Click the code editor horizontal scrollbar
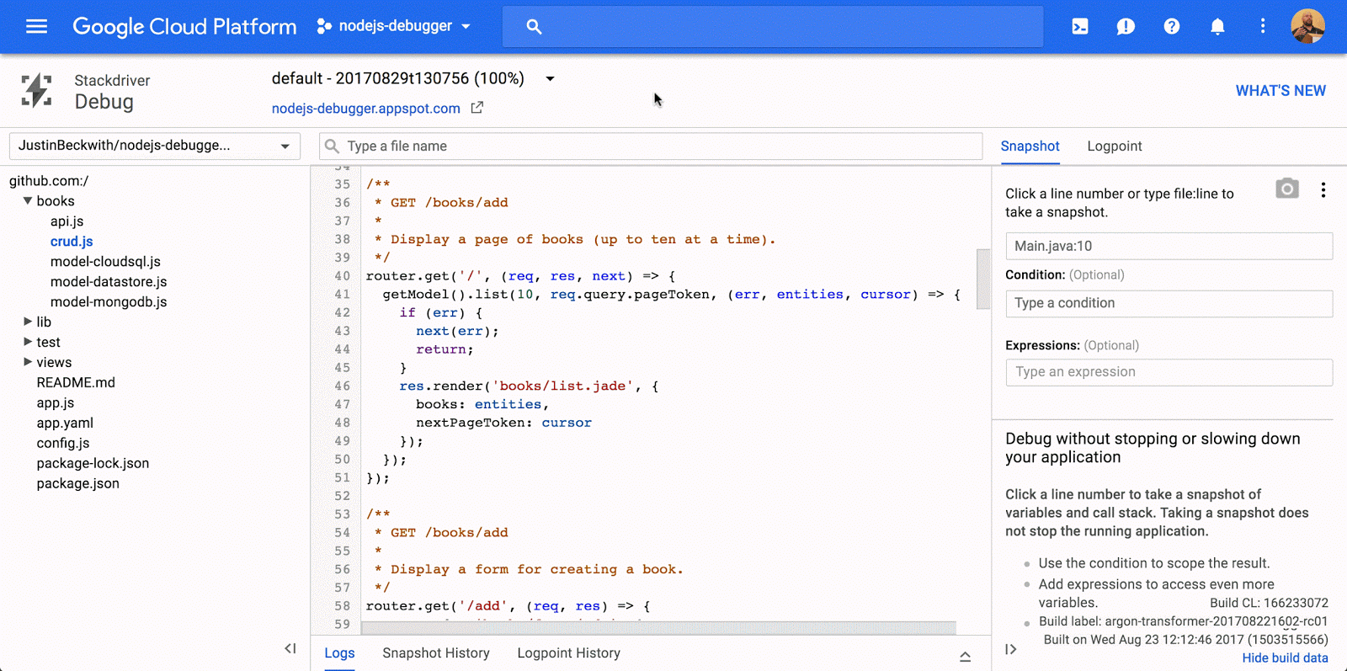This screenshot has height=671, width=1347. (658, 628)
